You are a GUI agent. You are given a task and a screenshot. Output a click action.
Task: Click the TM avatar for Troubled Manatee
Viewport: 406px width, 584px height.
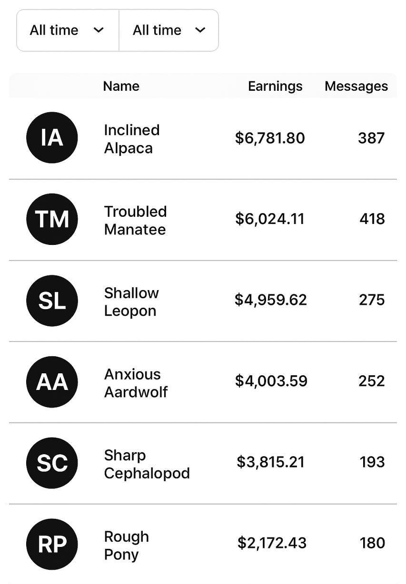pos(52,219)
